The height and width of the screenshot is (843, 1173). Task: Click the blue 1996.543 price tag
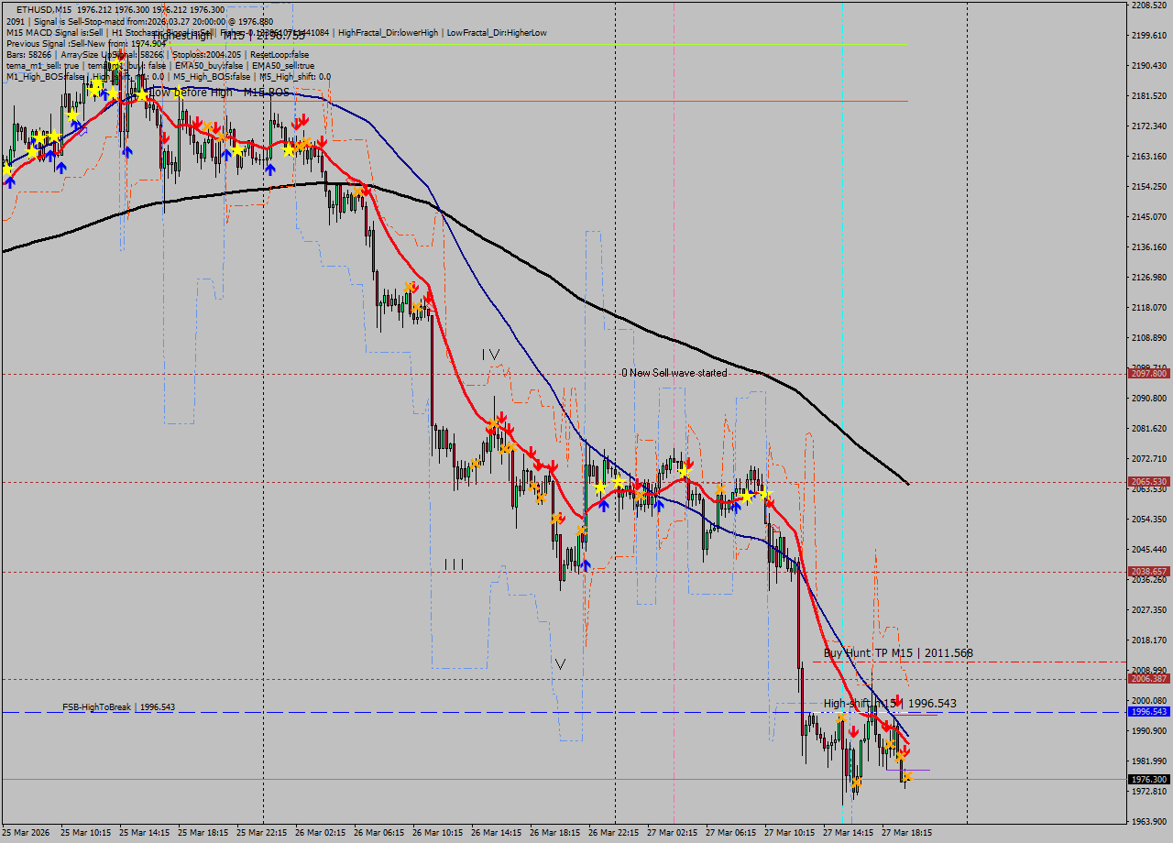pos(1148,712)
